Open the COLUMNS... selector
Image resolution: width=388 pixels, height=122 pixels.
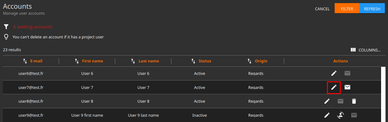pyautogui.click(x=366, y=50)
